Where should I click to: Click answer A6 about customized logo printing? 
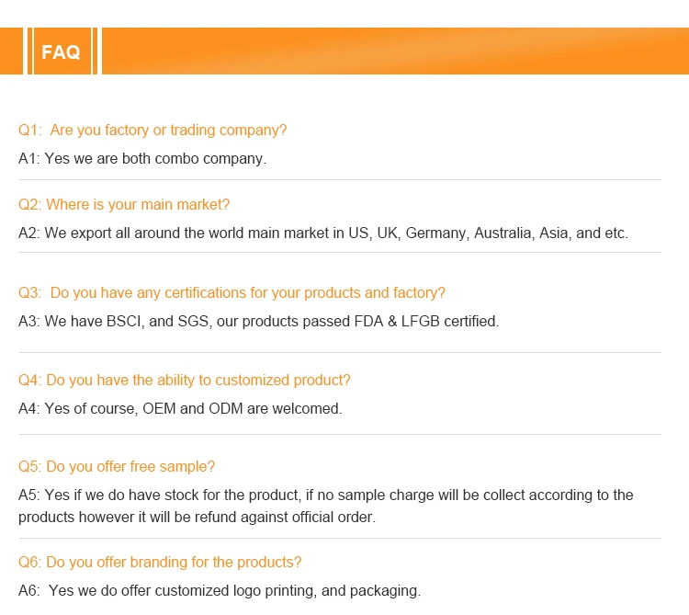[220, 591]
